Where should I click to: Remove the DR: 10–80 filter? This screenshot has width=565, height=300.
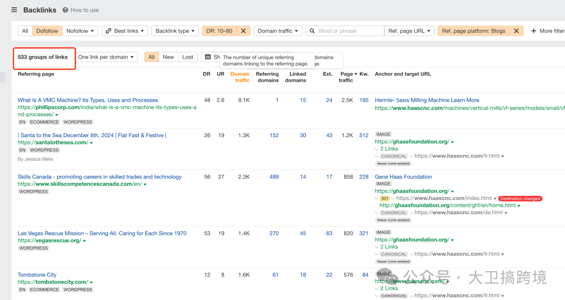[243, 31]
